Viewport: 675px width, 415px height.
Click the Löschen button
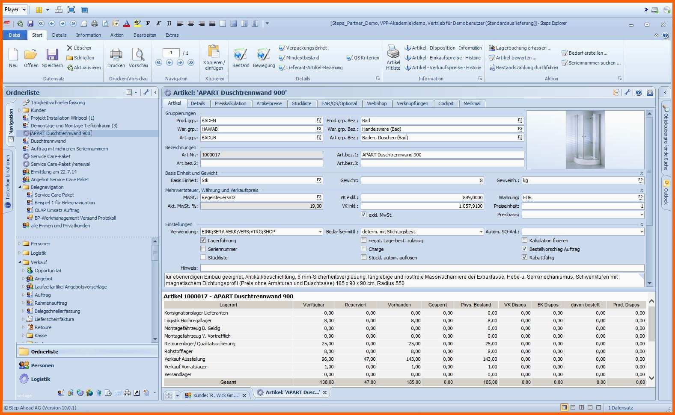tap(79, 48)
